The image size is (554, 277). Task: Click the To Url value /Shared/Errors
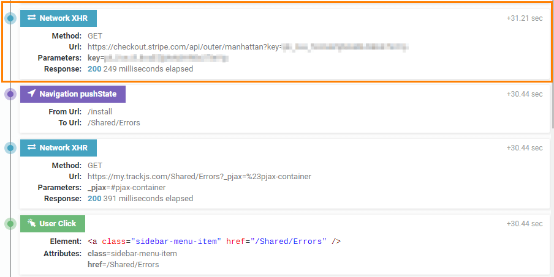[x=114, y=123]
